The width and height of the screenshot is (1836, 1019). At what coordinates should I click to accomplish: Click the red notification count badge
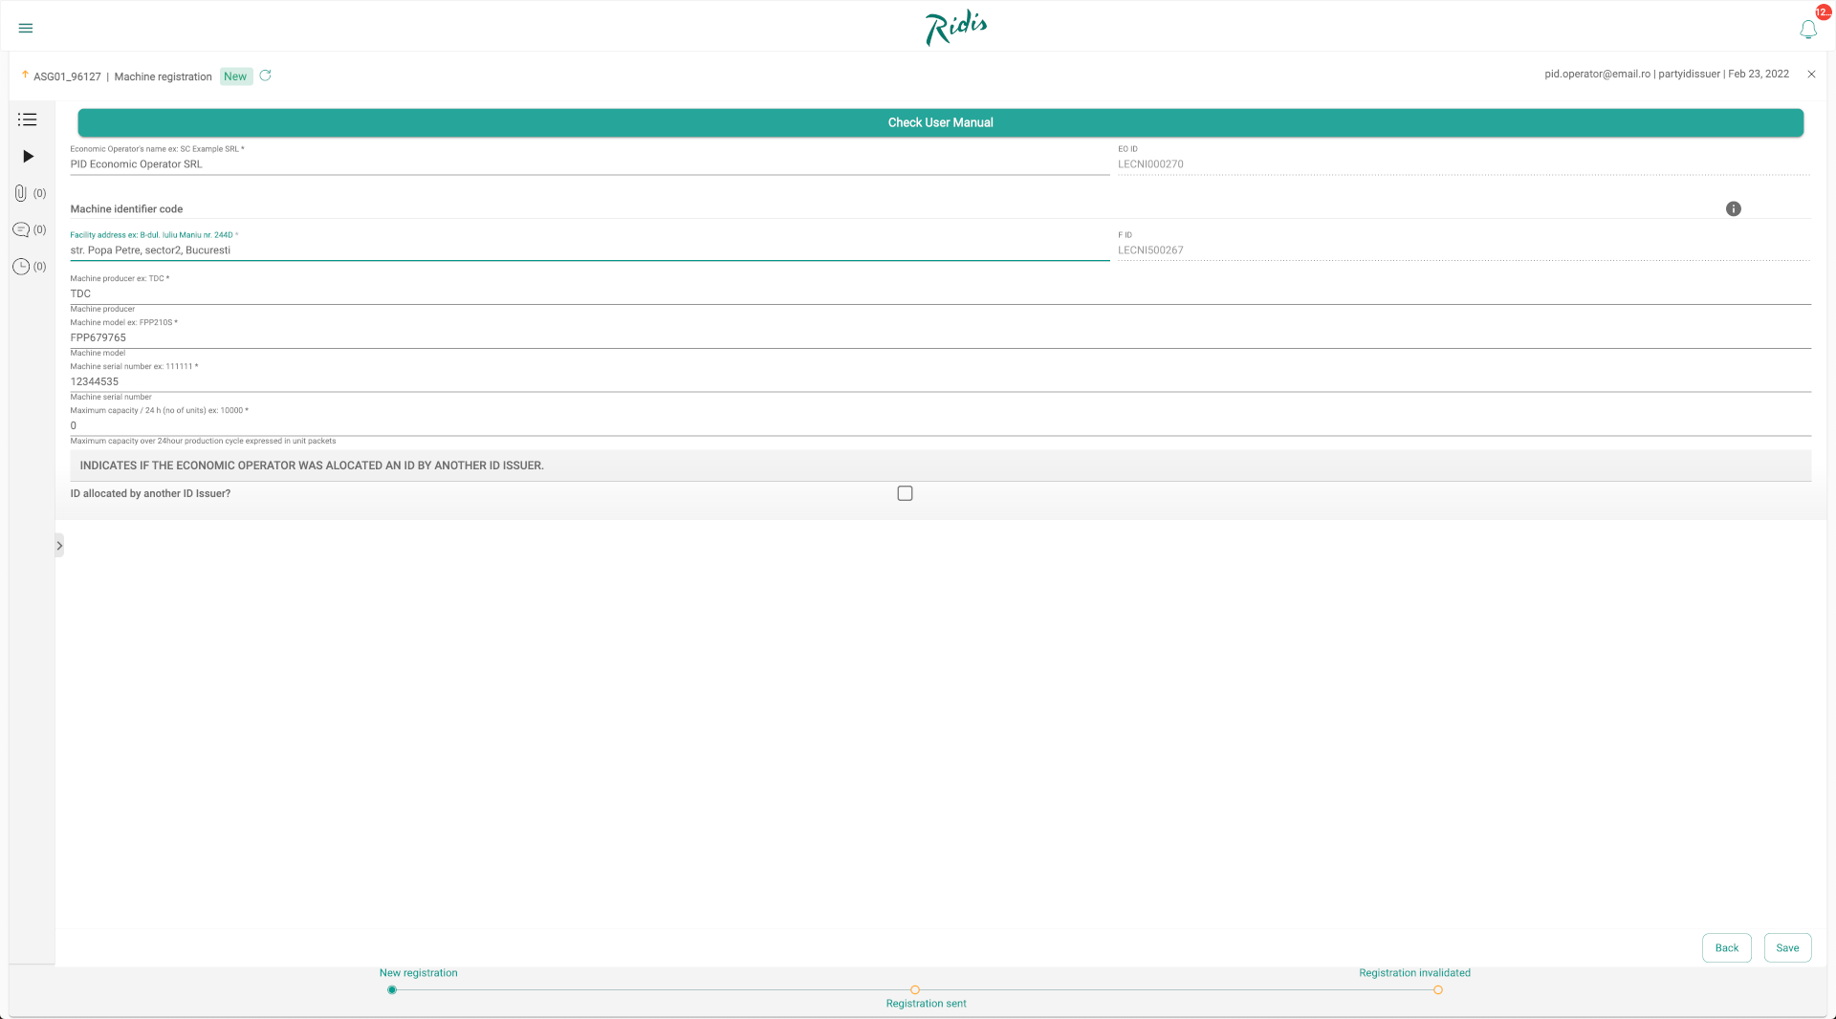1824,12
